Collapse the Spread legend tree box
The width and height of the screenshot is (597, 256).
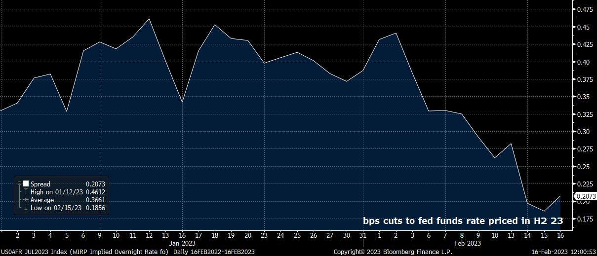(x=19, y=183)
